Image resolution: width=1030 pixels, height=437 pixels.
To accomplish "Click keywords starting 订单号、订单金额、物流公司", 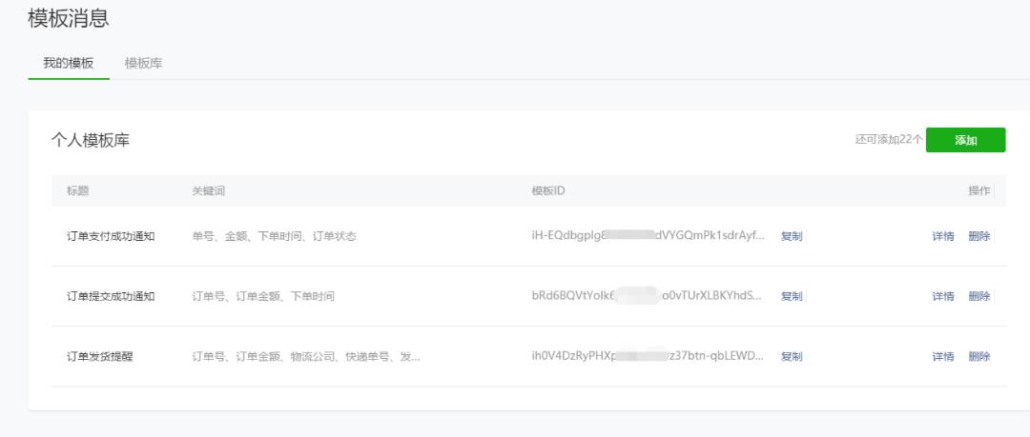I will point(306,357).
